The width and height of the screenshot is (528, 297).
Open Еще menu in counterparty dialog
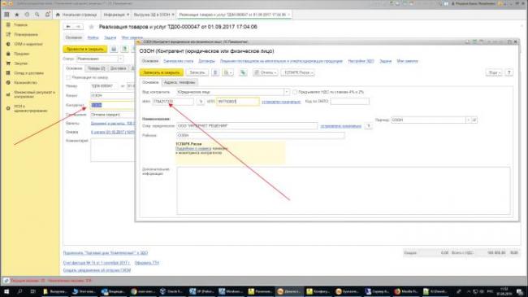coord(494,72)
